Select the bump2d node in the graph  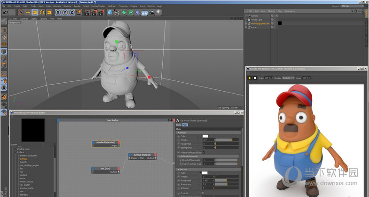click(x=142, y=154)
